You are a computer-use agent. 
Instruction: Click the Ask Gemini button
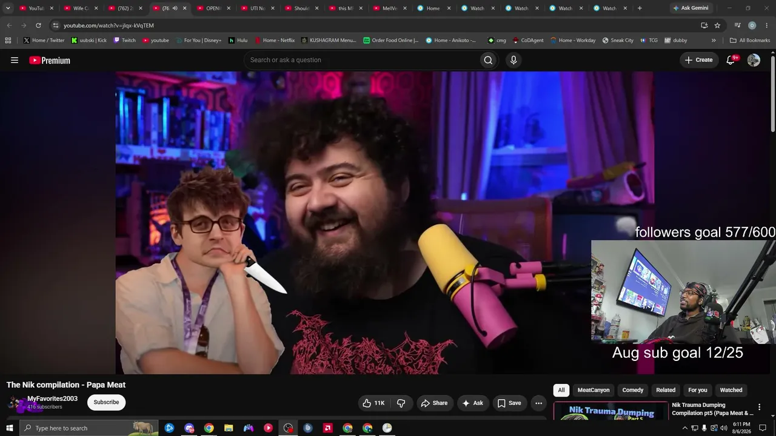pos(691,8)
